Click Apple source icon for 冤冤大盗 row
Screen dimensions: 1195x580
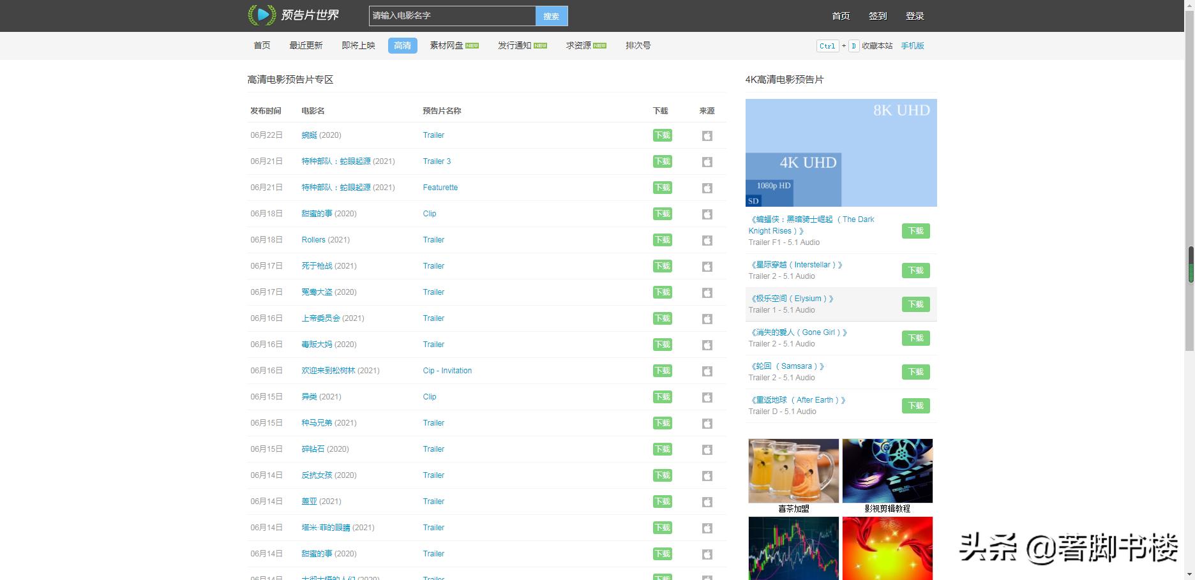(707, 293)
